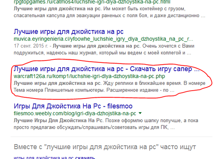Click the rpgtopgames.ru URL at the top
223x159 pixels.
click(92, 2)
